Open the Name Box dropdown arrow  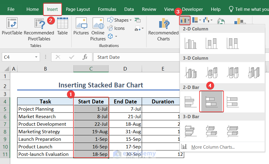coord(36,57)
